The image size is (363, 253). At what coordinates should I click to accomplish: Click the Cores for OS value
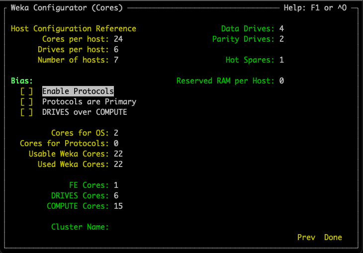116,133
